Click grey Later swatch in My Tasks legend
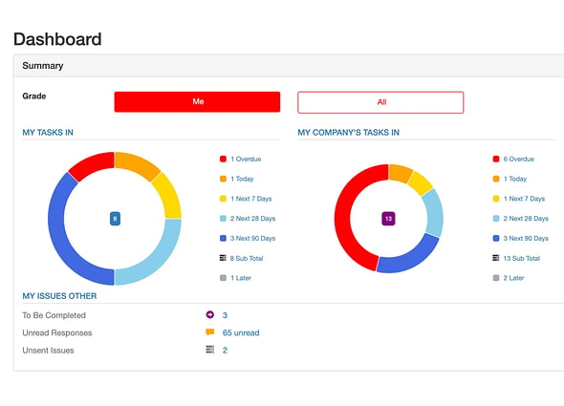This screenshot has height=406, width=564. click(x=223, y=278)
